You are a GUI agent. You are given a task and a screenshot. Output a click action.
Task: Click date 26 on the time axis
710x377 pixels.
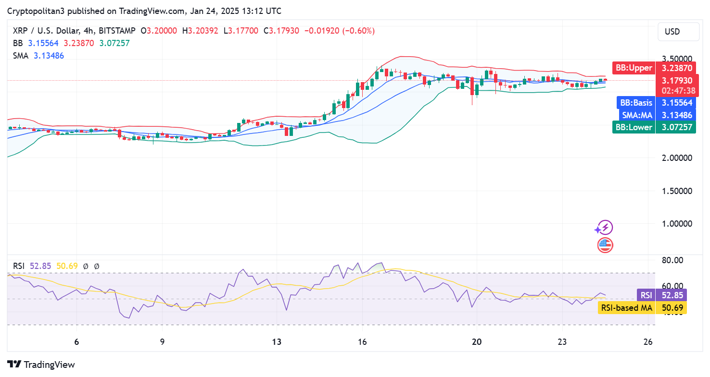(648, 342)
